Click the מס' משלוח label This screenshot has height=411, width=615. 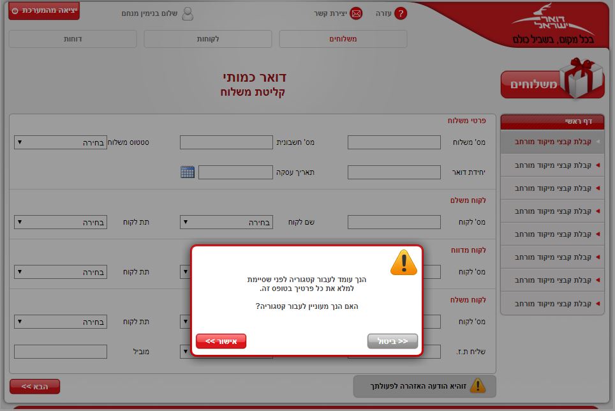pos(469,142)
